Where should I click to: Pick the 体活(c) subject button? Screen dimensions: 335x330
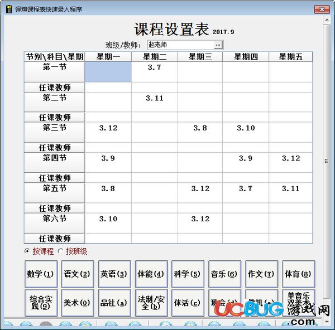(x=188, y=303)
